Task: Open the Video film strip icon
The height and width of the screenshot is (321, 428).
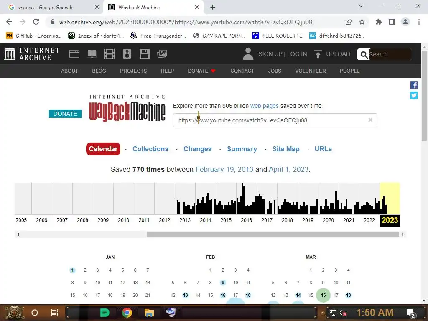Action: click(109, 54)
